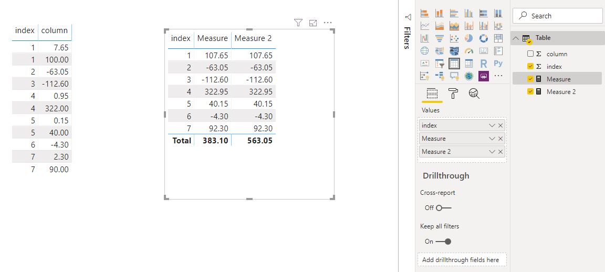The height and width of the screenshot is (272, 605).
Task: Expand the Filters pane arrow
Action: [408, 17]
